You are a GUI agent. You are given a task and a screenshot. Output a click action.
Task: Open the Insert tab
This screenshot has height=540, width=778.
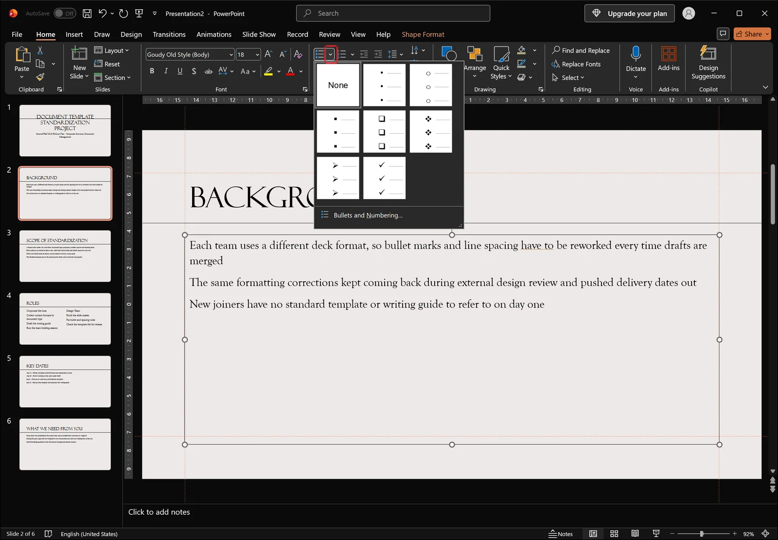tap(74, 34)
